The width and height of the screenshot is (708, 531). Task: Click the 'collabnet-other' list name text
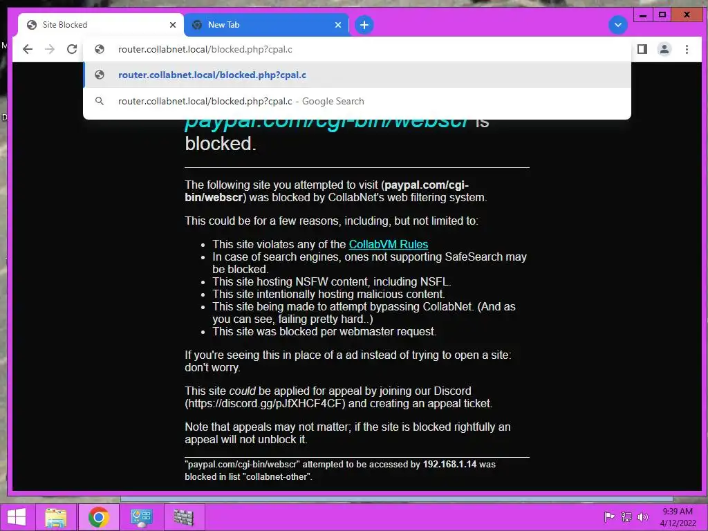277,476
